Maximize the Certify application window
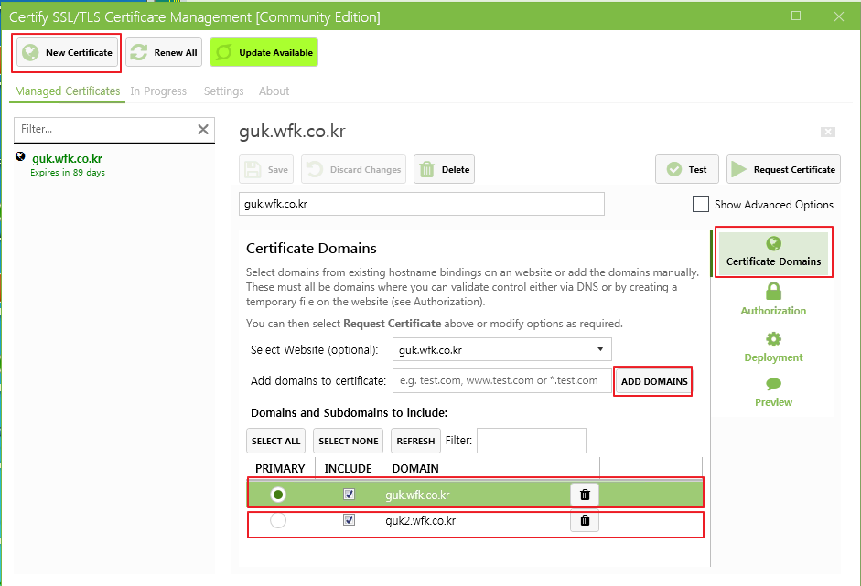 [x=796, y=16]
